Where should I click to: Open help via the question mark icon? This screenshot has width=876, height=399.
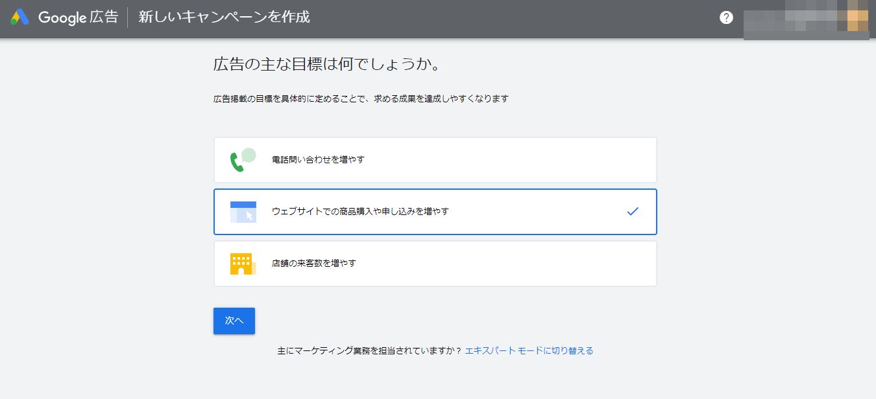pos(726,17)
